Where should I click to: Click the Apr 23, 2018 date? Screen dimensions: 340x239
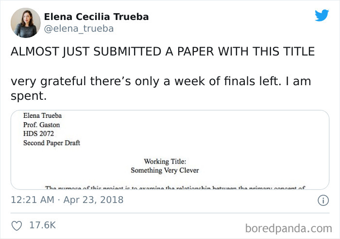tap(94, 200)
